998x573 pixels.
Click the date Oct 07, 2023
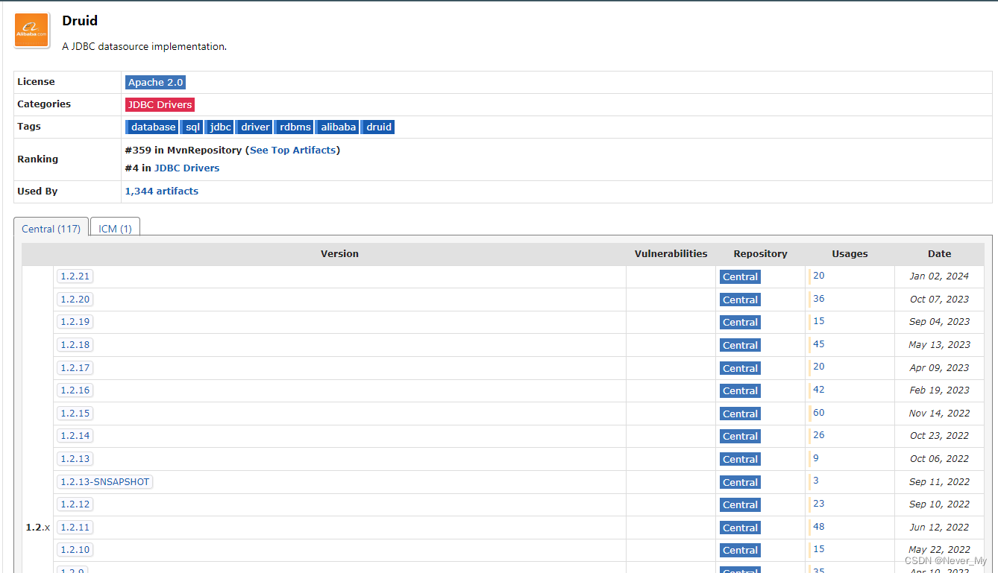[939, 300]
